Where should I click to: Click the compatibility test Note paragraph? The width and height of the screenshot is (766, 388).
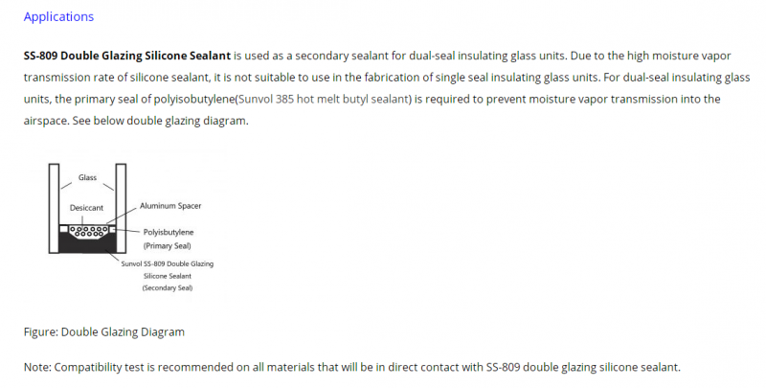(351, 367)
